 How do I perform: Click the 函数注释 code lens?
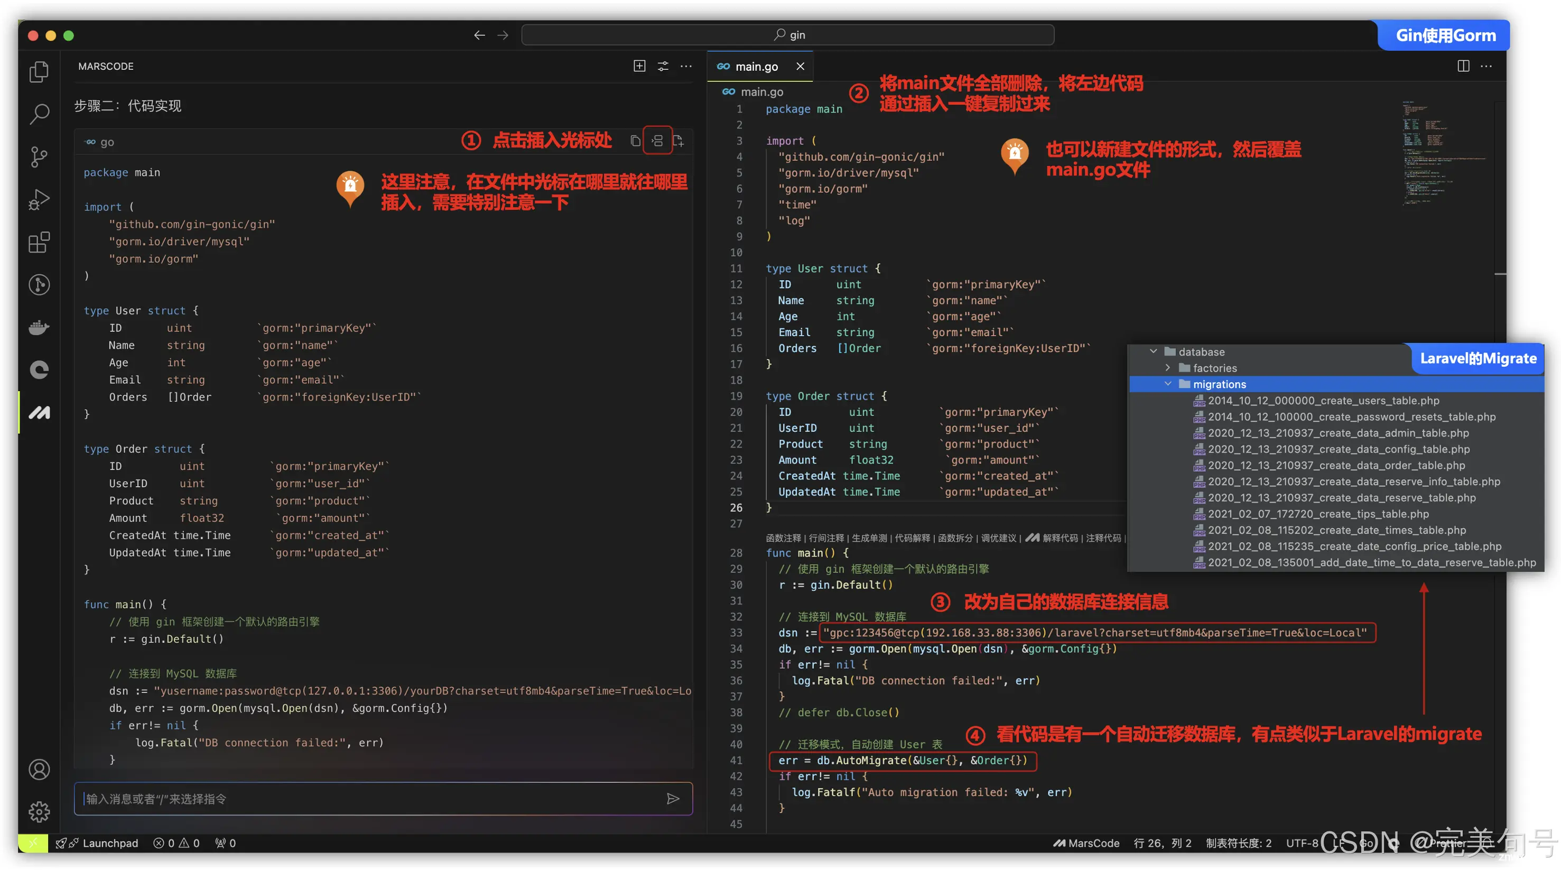(783, 538)
